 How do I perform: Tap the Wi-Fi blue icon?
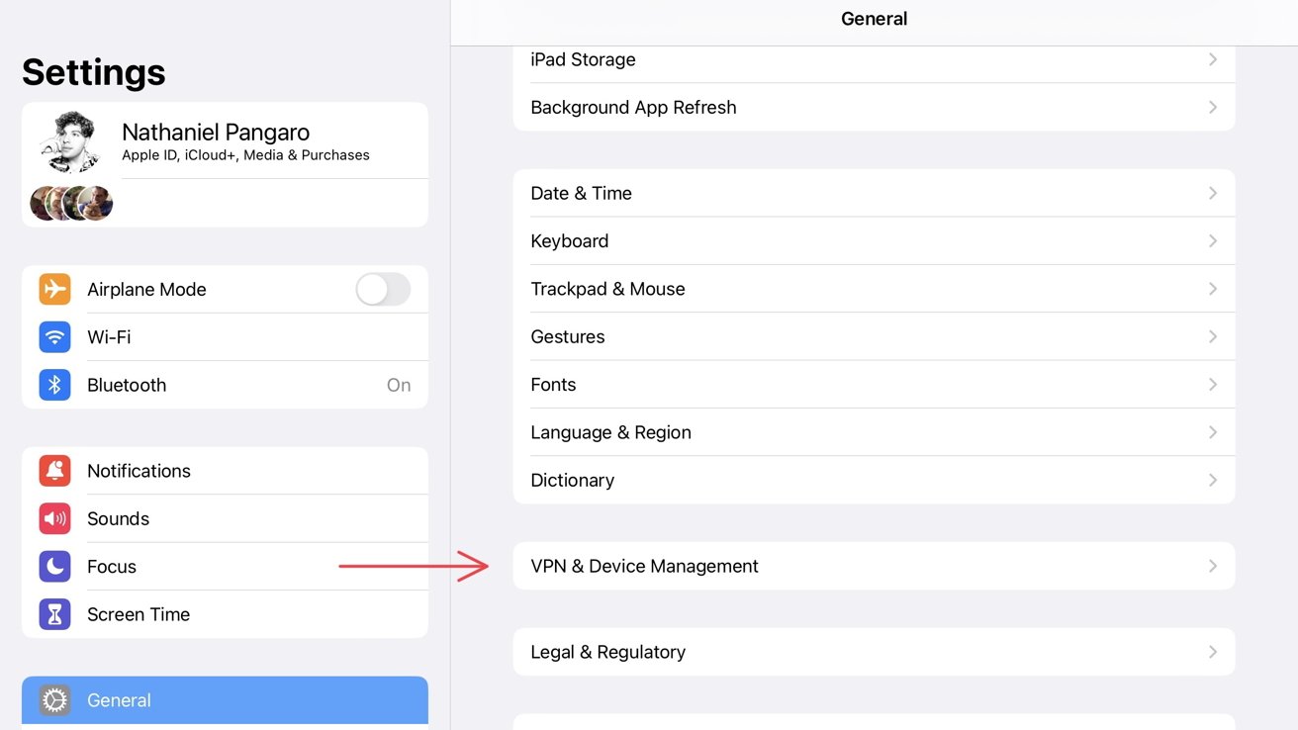pyautogui.click(x=54, y=337)
